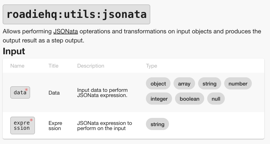Select the object type chip

[158, 84]
